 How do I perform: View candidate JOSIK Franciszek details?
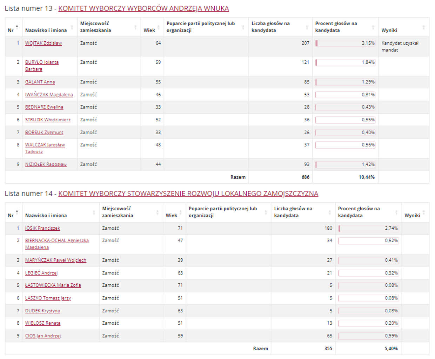point(42,228)
